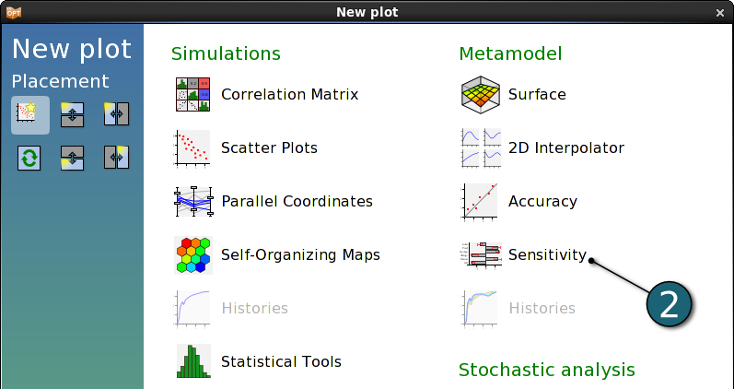Select the split top placement option

(72, 115)
